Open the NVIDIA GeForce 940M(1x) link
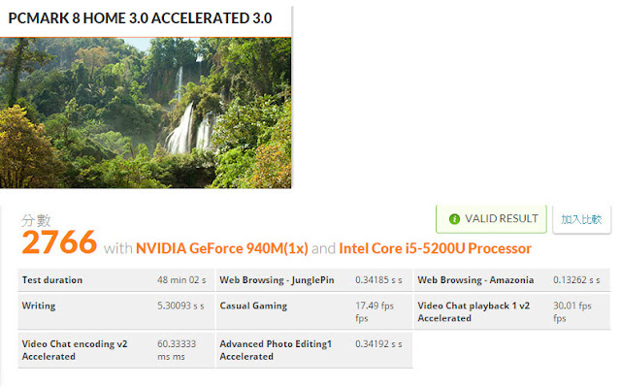621x387 pixels. coord(222,248)
